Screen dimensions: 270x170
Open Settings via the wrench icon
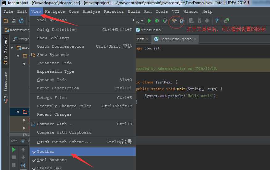(x=175, y=21)
